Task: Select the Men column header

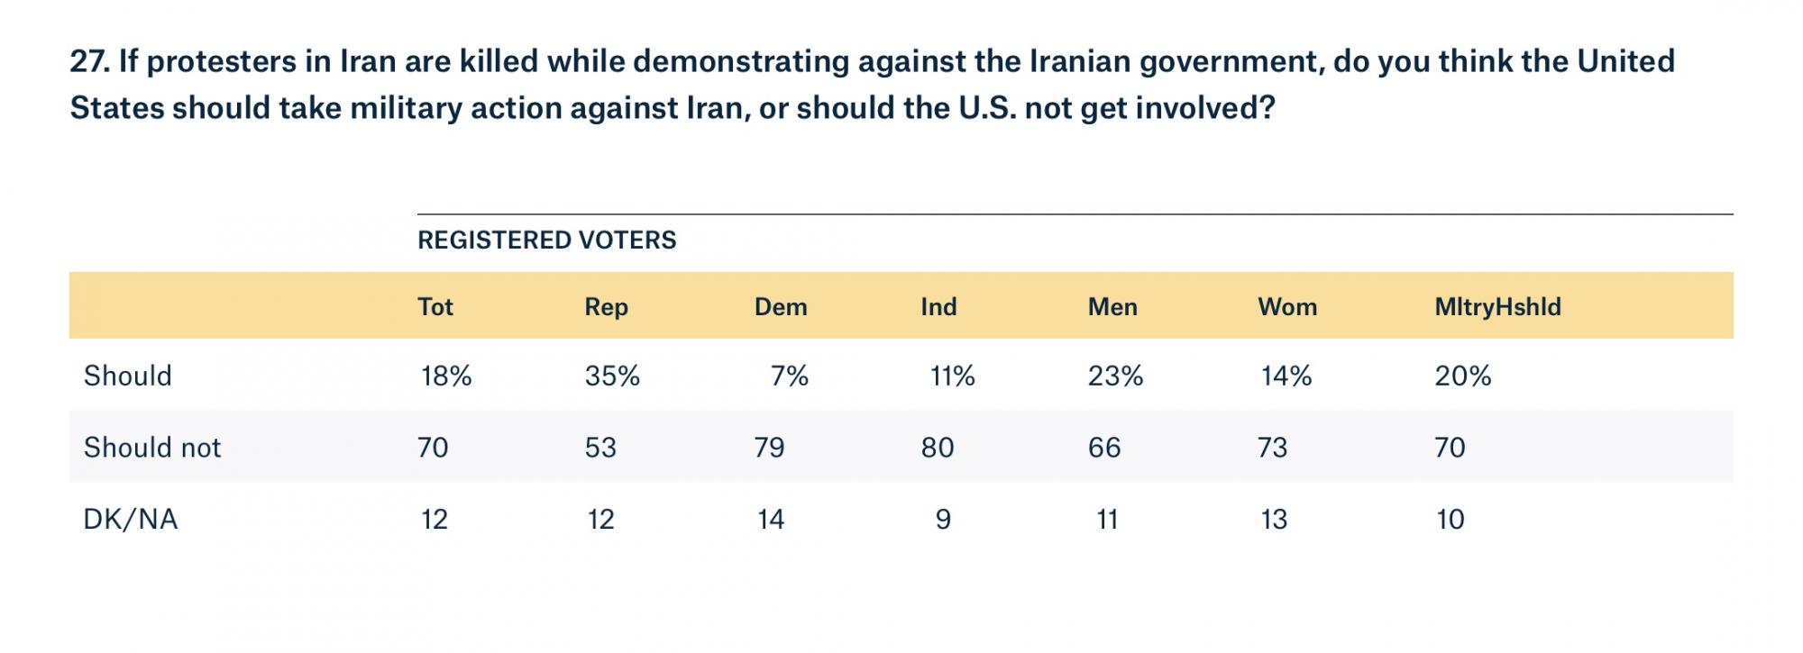Action: [x=1112, y=307]
